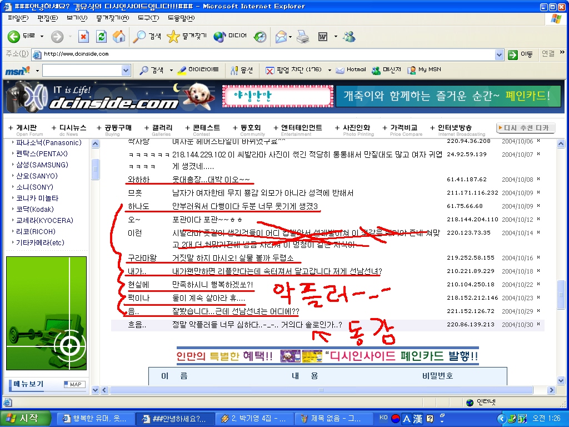
Task: Stop page loading with the red X icon
Action: pos(83,36)
